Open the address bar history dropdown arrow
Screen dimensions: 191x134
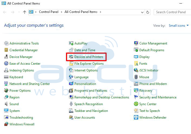(x=142, y=12)
